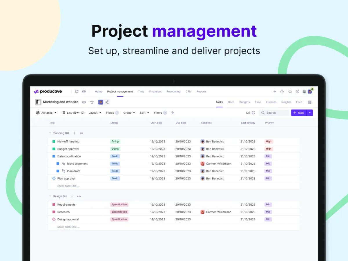Open Financials in the top navigation
348x261 pixels.
pos(155,92)
